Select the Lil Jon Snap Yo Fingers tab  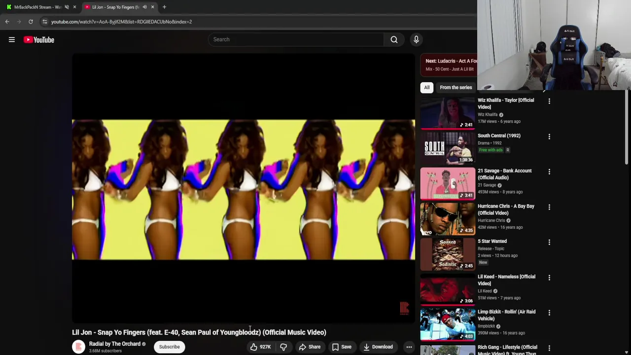(x=118, y=7)
